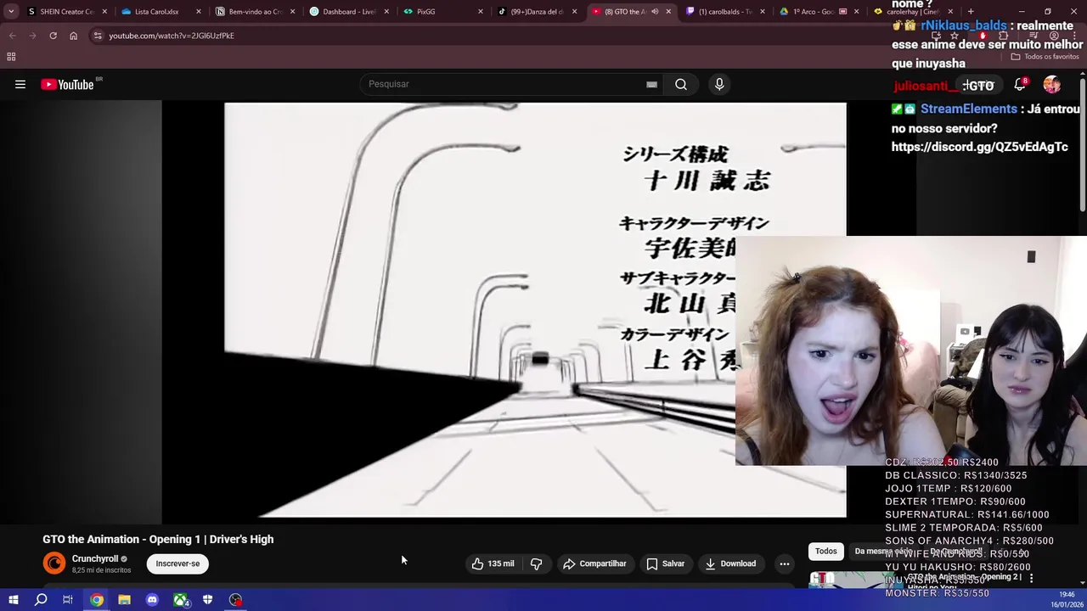Open Windows Security shield on taskbar
1087x611 pixels.
207,600
